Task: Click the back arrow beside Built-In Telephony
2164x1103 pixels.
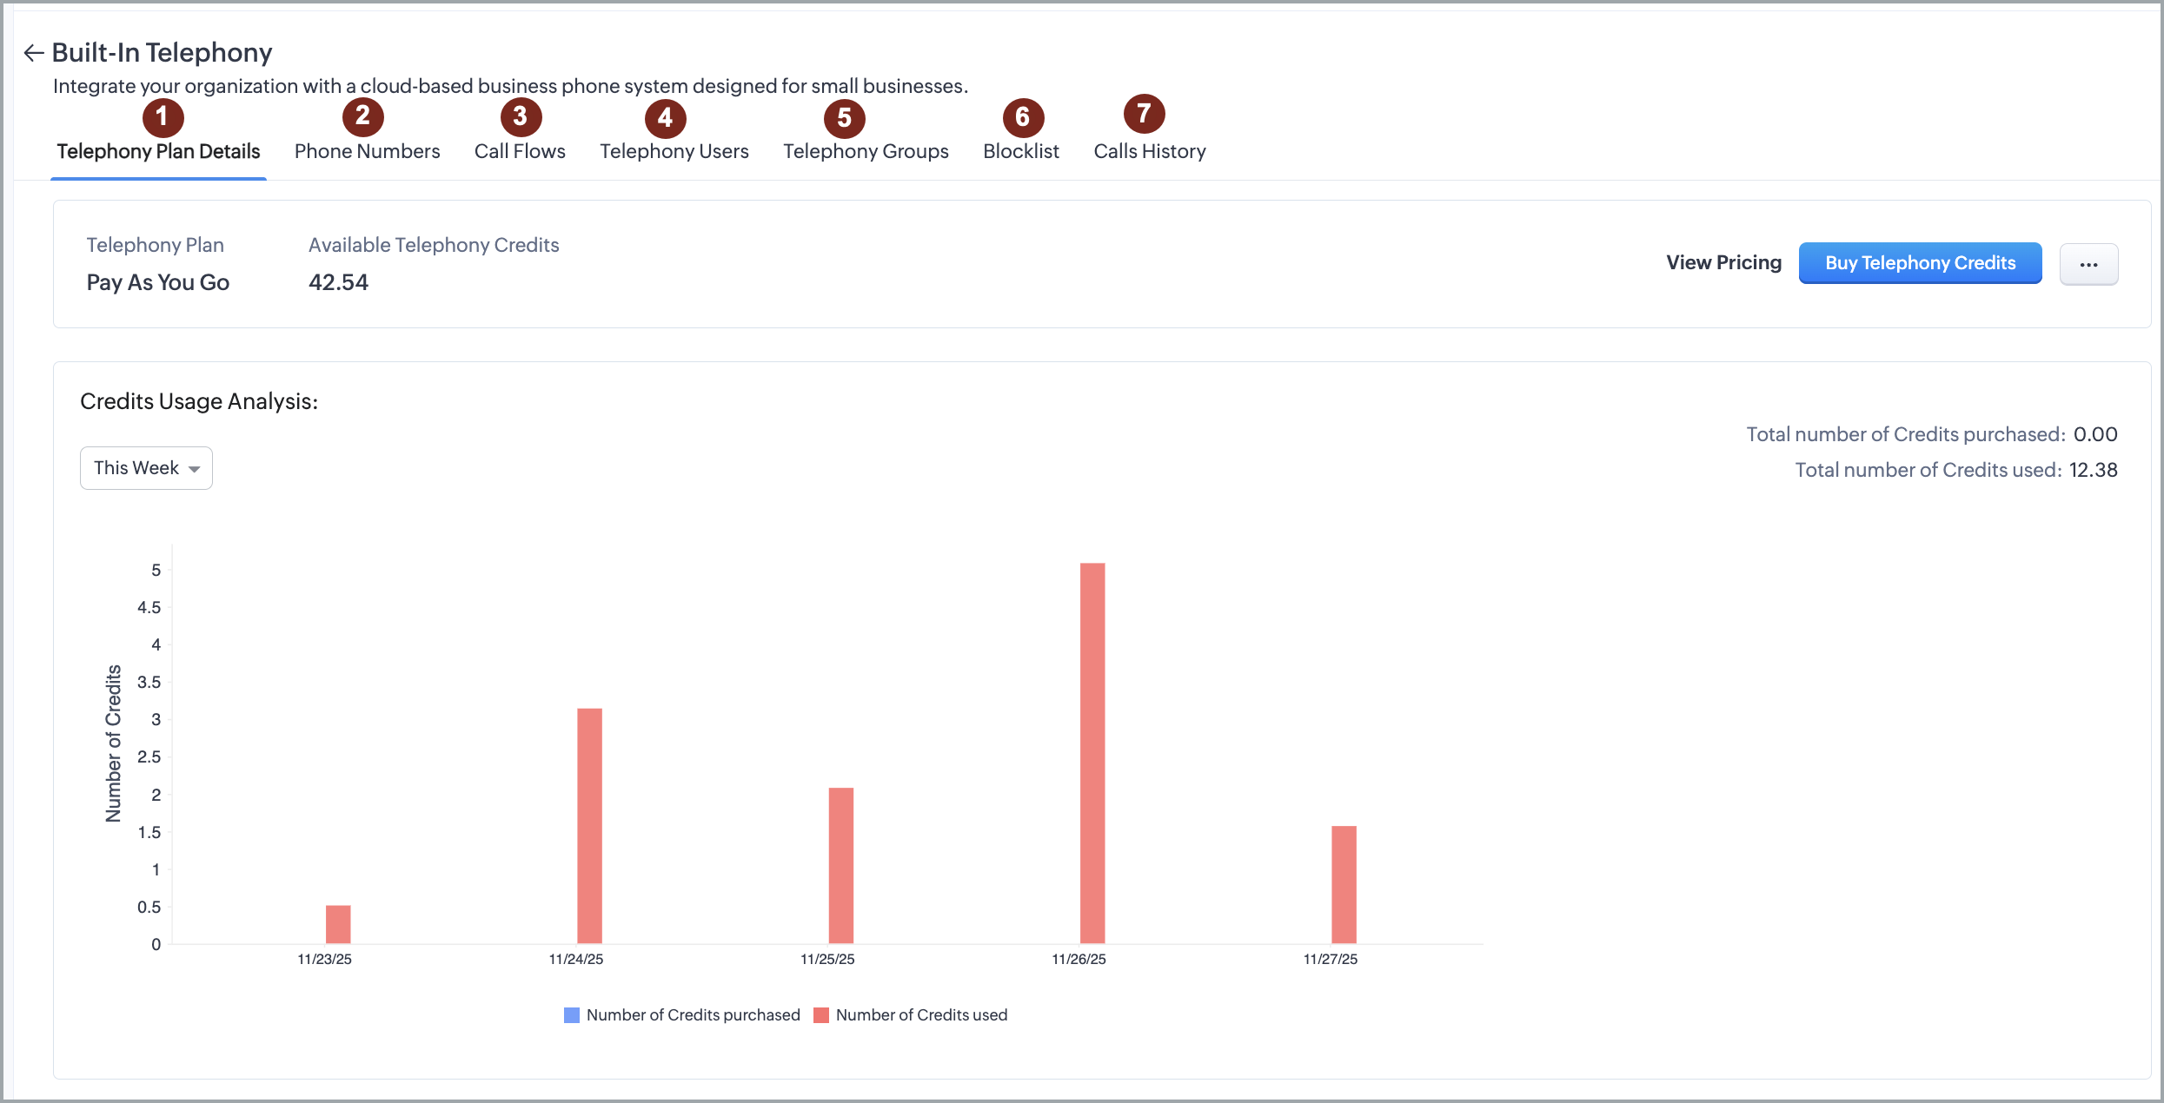Action: [x=33, y=53]
